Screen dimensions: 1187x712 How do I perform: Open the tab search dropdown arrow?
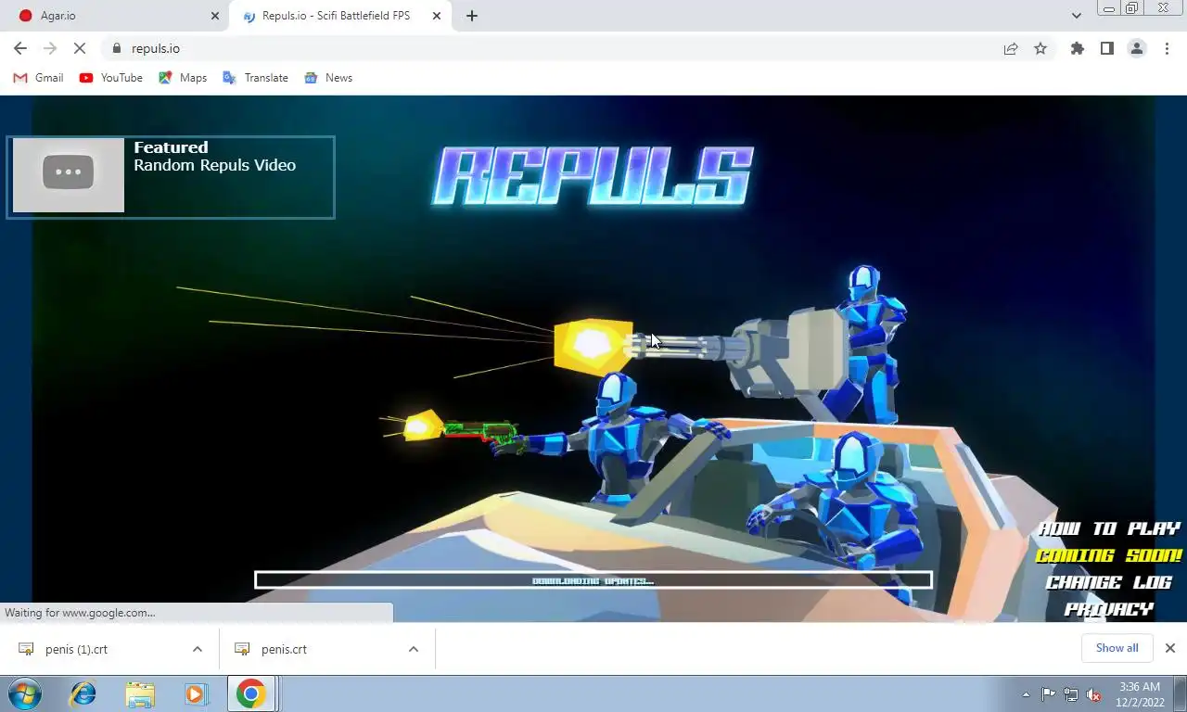[1076, 16]
